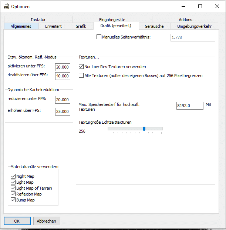Click the Texturgröße Echtzeittexturen slider handle

tap(144, 129)
